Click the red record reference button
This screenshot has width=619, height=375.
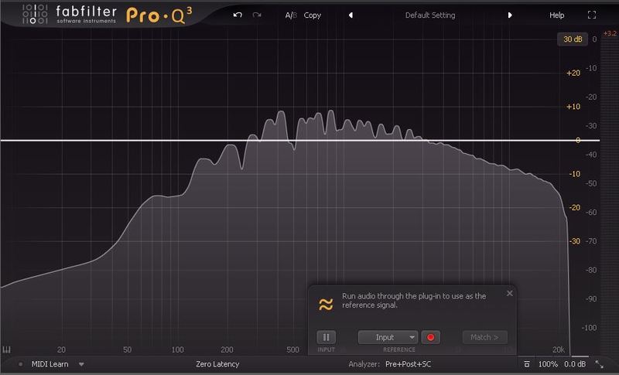[x=430, y=337]
